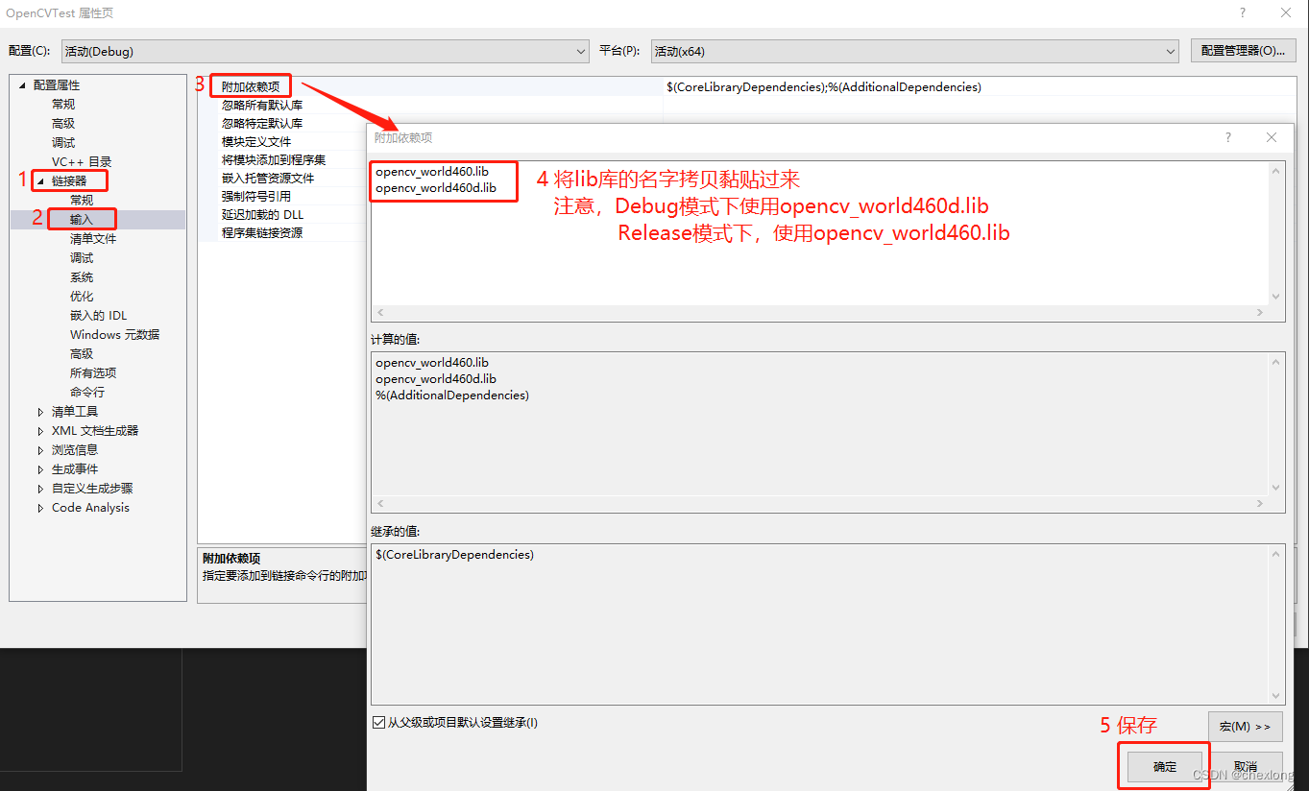Select VC++ 目录 in tree
This screenshot has width=1309, height=791.
82,161
